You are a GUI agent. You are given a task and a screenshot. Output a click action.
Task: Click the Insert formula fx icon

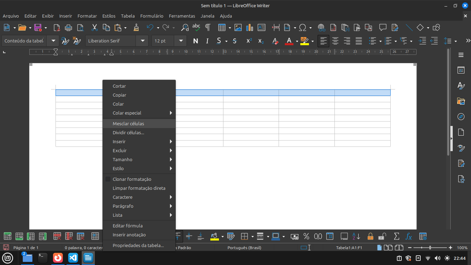[409, 236]
